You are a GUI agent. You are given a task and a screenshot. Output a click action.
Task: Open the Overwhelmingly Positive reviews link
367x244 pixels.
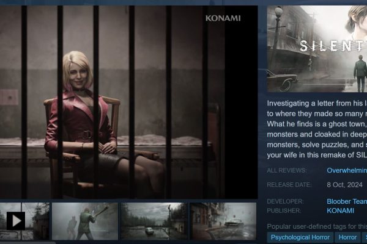tap(347, 170)
